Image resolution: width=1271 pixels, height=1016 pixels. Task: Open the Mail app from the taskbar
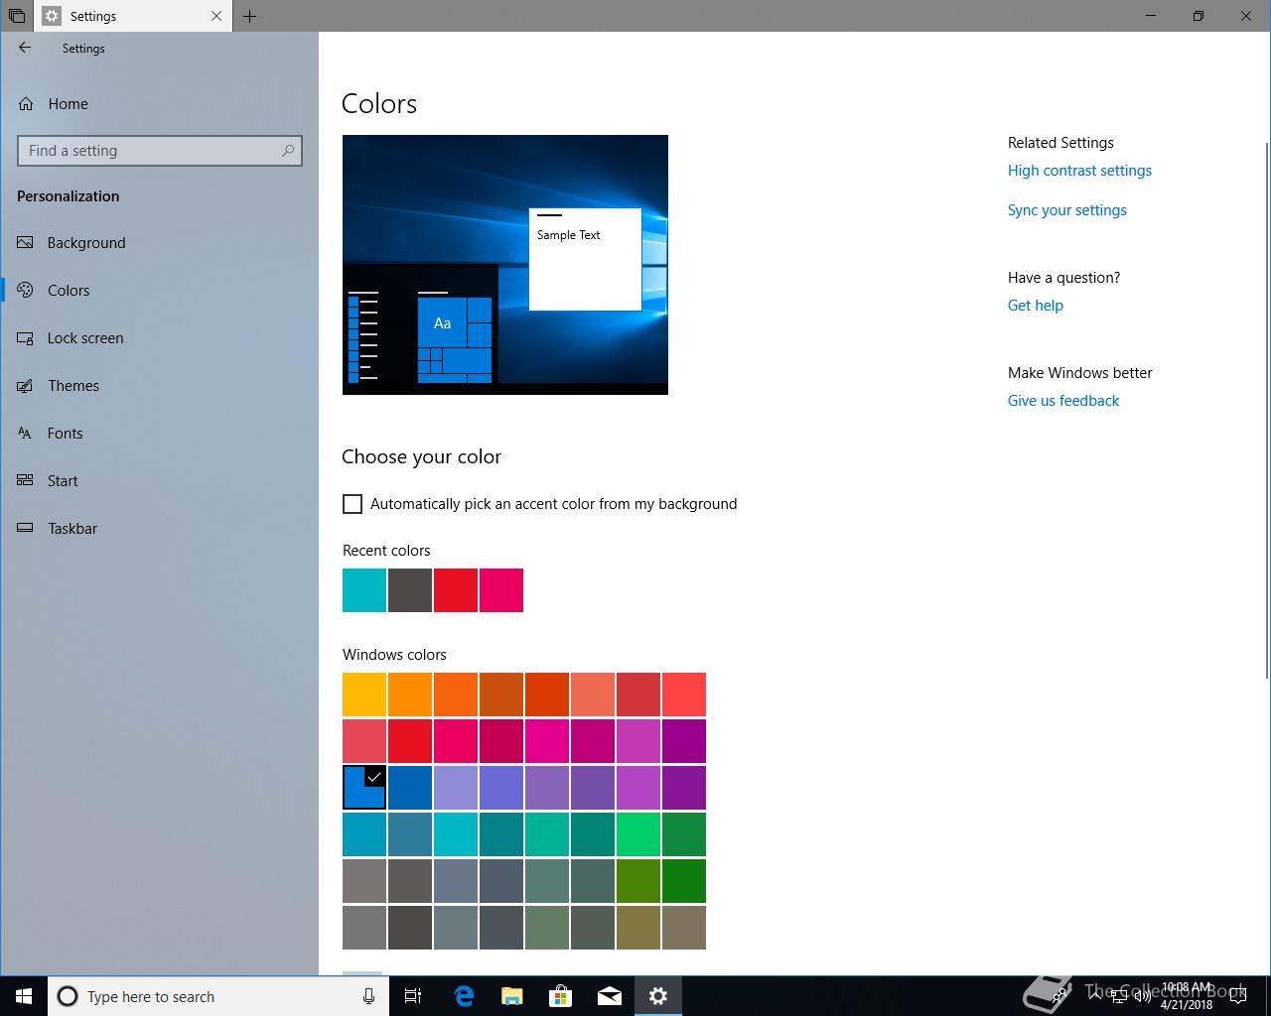point(610,996)
